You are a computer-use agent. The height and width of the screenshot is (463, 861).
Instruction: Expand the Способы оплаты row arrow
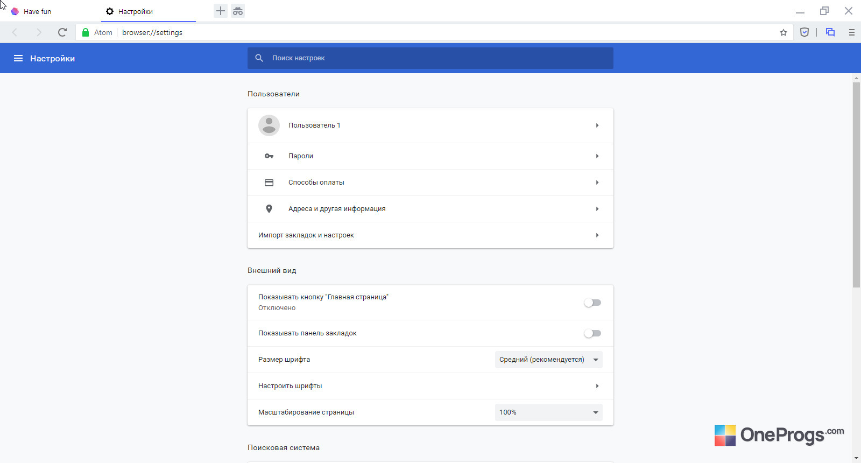pyautogui.click(x=597, y=183)
